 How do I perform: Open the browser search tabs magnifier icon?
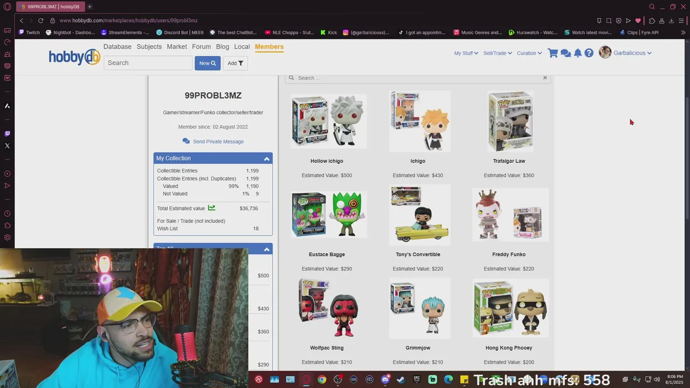[x=652, y=6]
